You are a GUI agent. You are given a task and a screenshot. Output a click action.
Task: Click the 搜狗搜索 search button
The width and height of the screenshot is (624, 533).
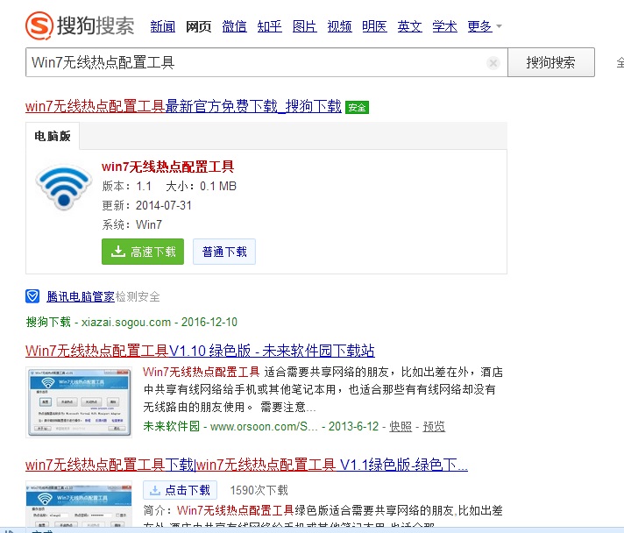coord(550,62)
